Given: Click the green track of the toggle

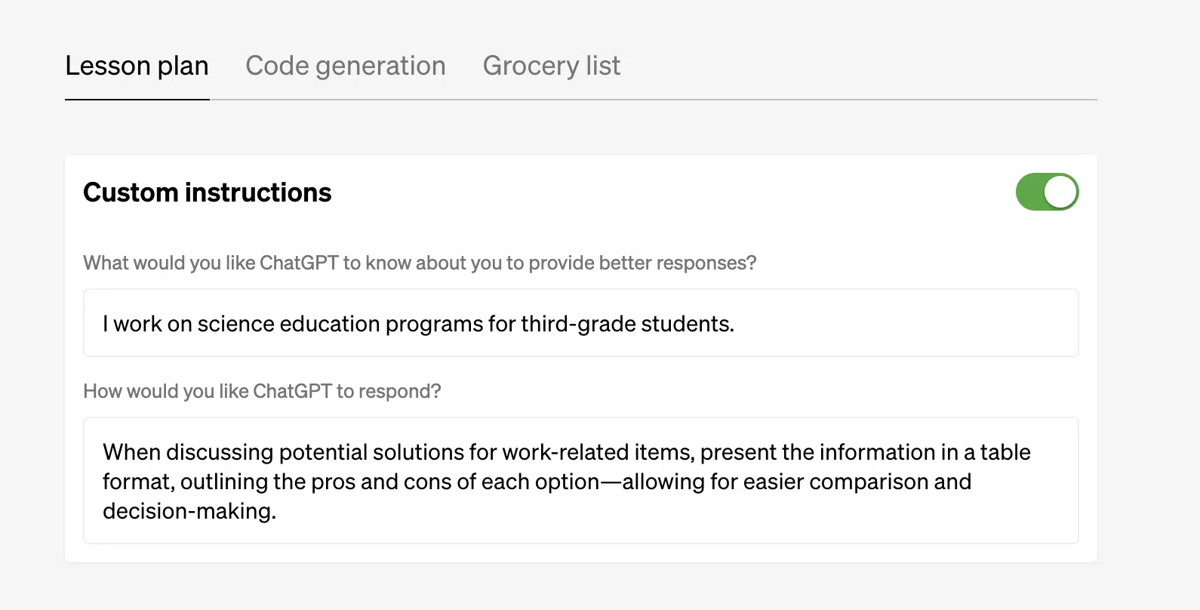Looking at the screenshot, I should click(x=1030, y=192).
